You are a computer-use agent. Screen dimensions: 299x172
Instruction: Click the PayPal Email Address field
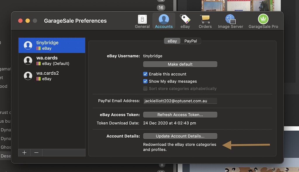pyautogui.click(x=180, y=101)
